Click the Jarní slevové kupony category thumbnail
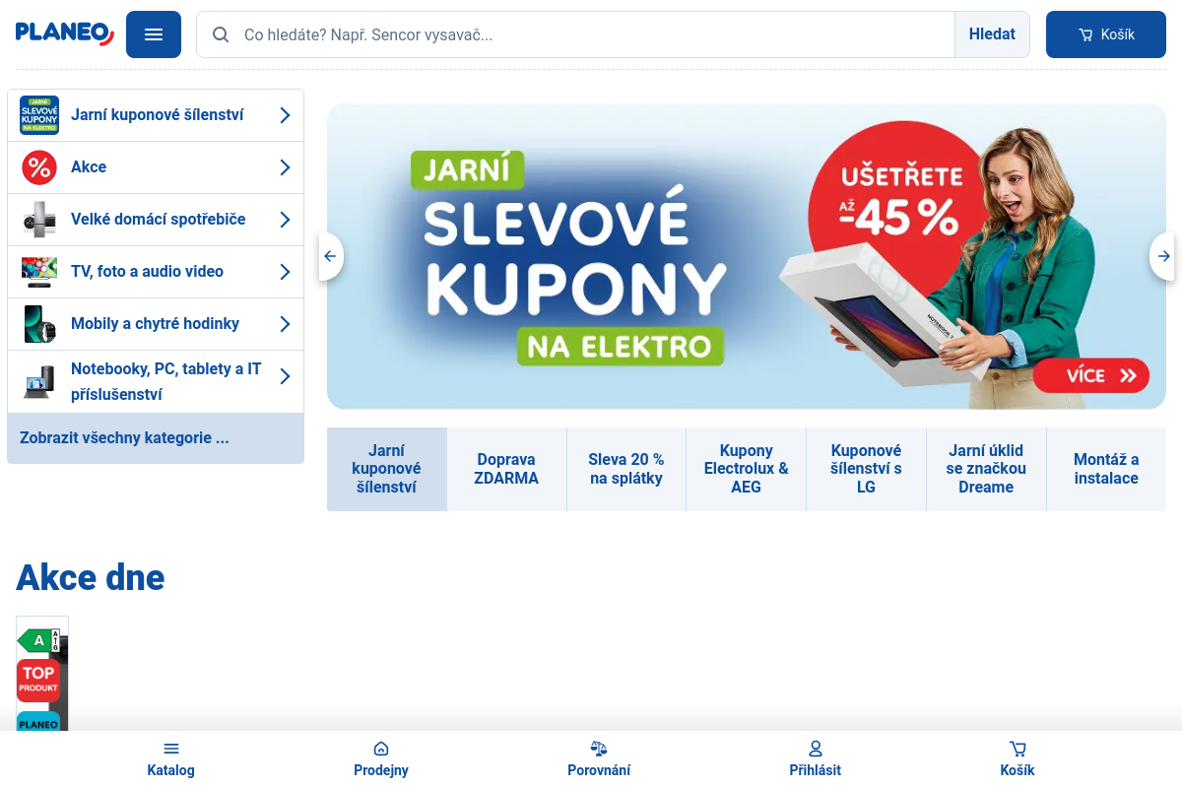This screenshot has height=788, width=1182. click(39, 115)
